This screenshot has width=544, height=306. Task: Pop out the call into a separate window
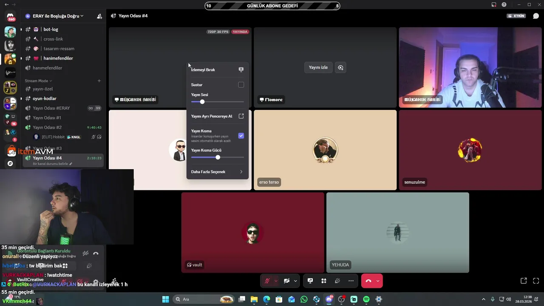pyautogui.click(x=524, y=281)
